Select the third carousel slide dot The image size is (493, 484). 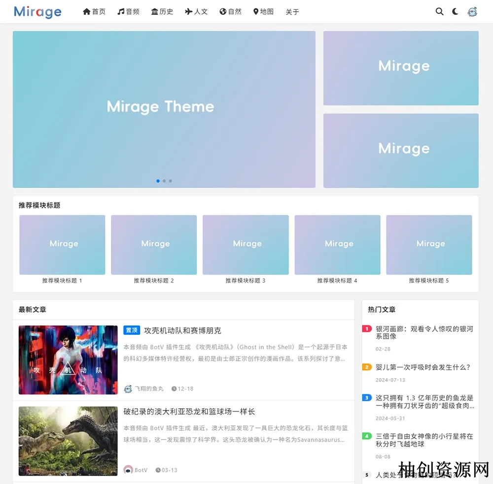171,181
